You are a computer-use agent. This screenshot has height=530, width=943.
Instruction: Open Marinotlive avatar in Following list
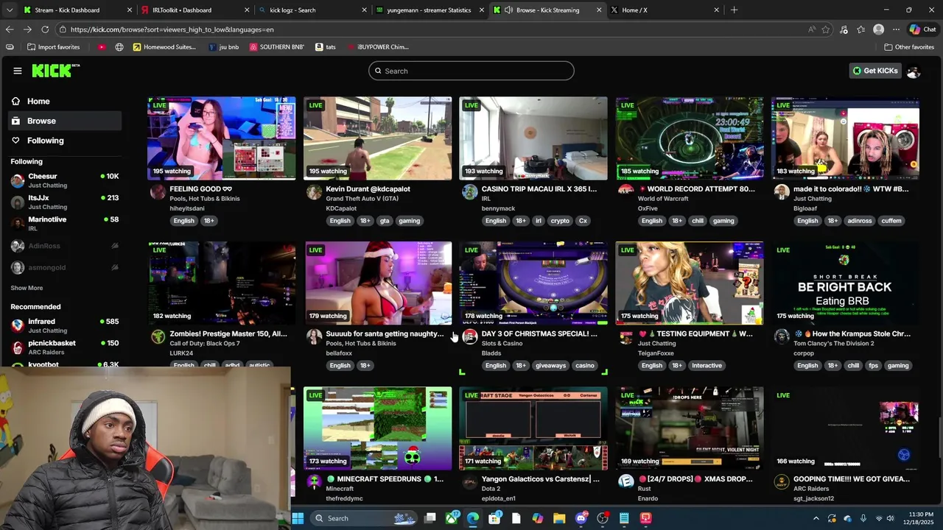18,224
